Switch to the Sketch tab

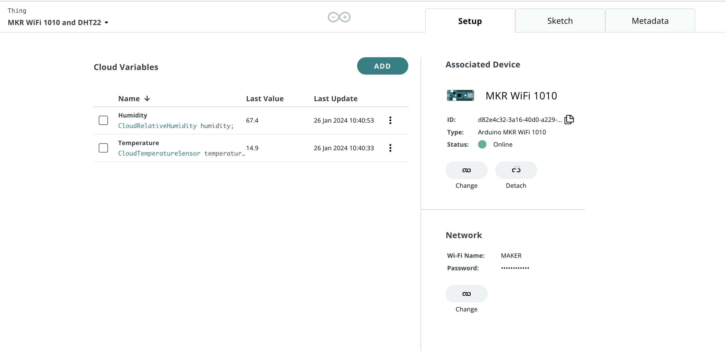click(x=560, y=21)
